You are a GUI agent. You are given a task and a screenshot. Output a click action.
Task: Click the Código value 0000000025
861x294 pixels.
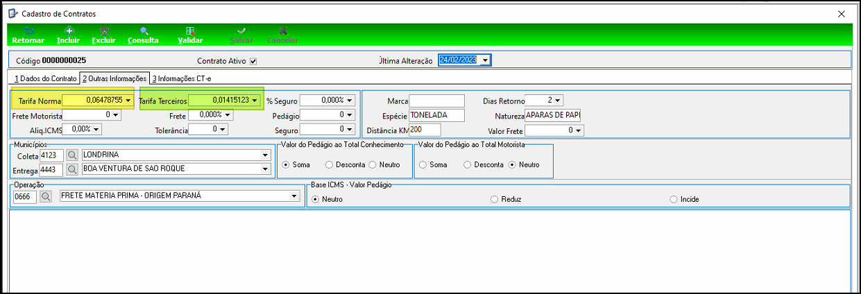pos(64,60)
